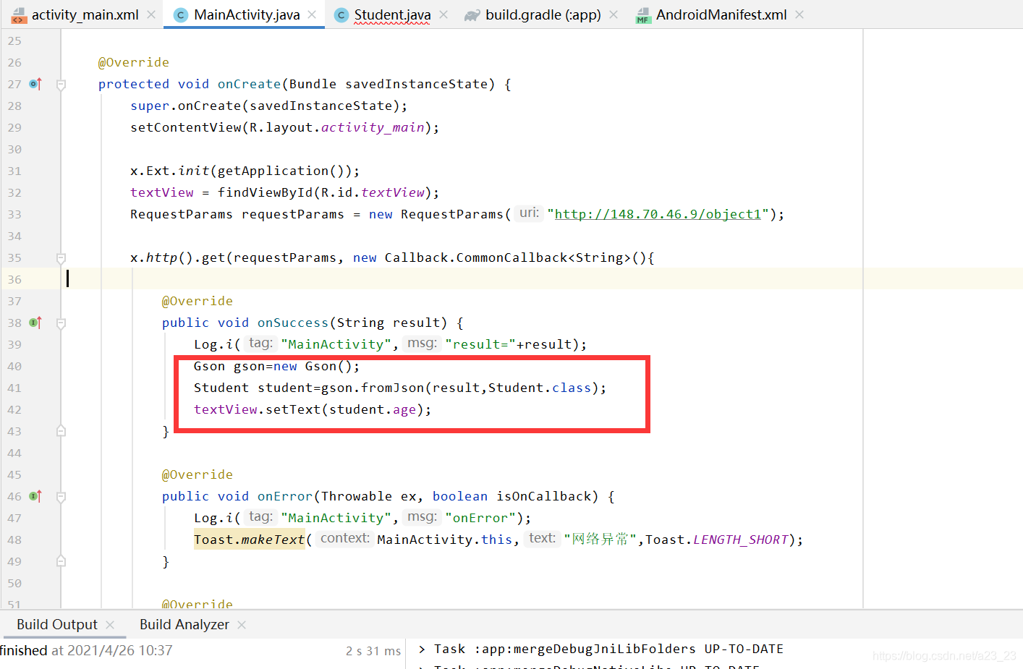Close the build.gradle (:app) tab
1023x669 pixels.
click(x=614, y=14)
